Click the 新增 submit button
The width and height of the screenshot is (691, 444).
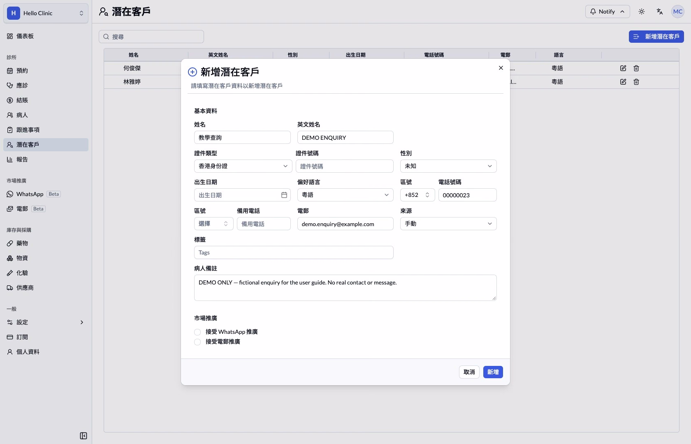point(493,372)
